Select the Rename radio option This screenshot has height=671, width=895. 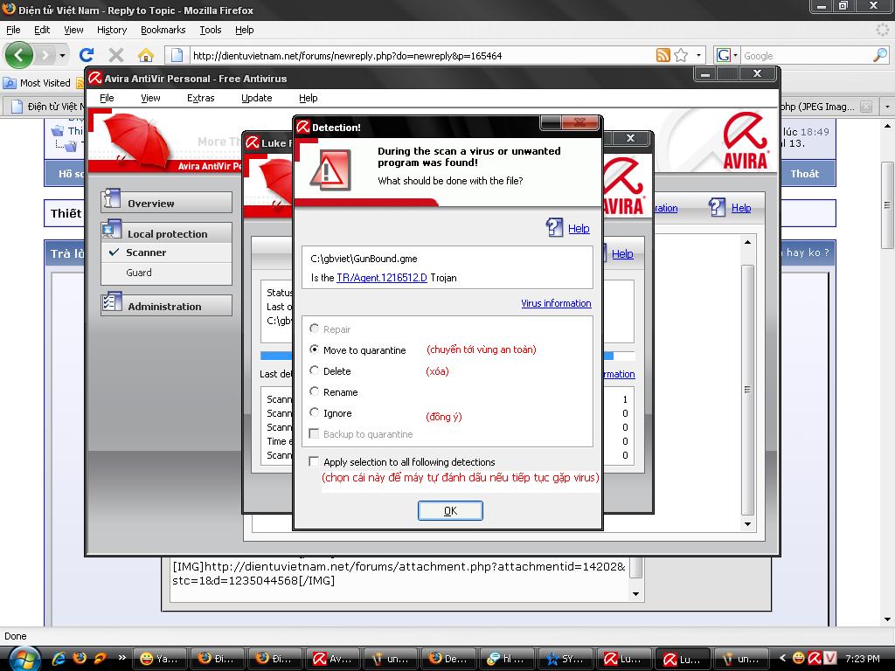tap(314, 391)
